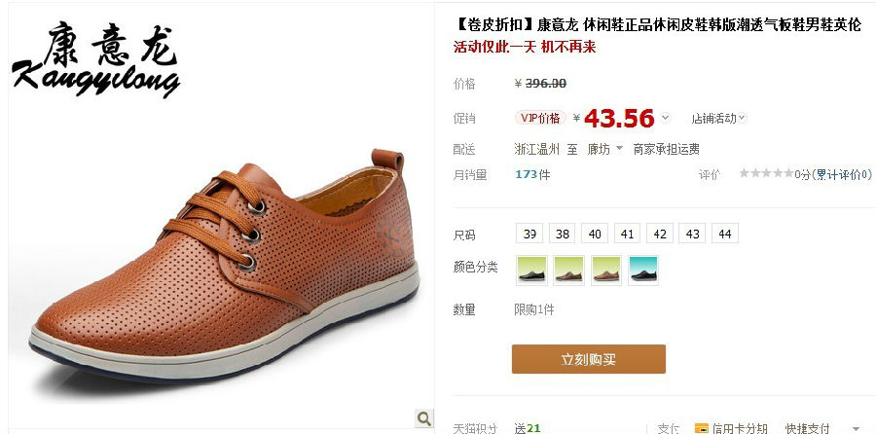Select the blue-background shoe color thumbnail
Screen dimensions: 876x434
643,271
